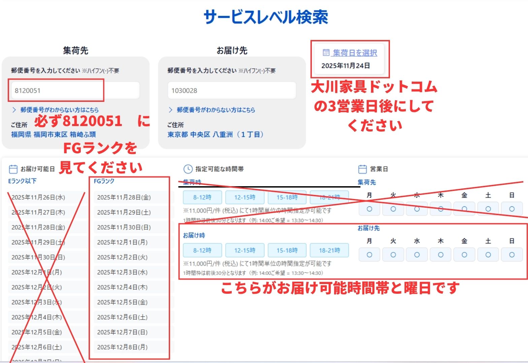
Task: Select the 18-21時 slot under お届け時
Action: 329,250
